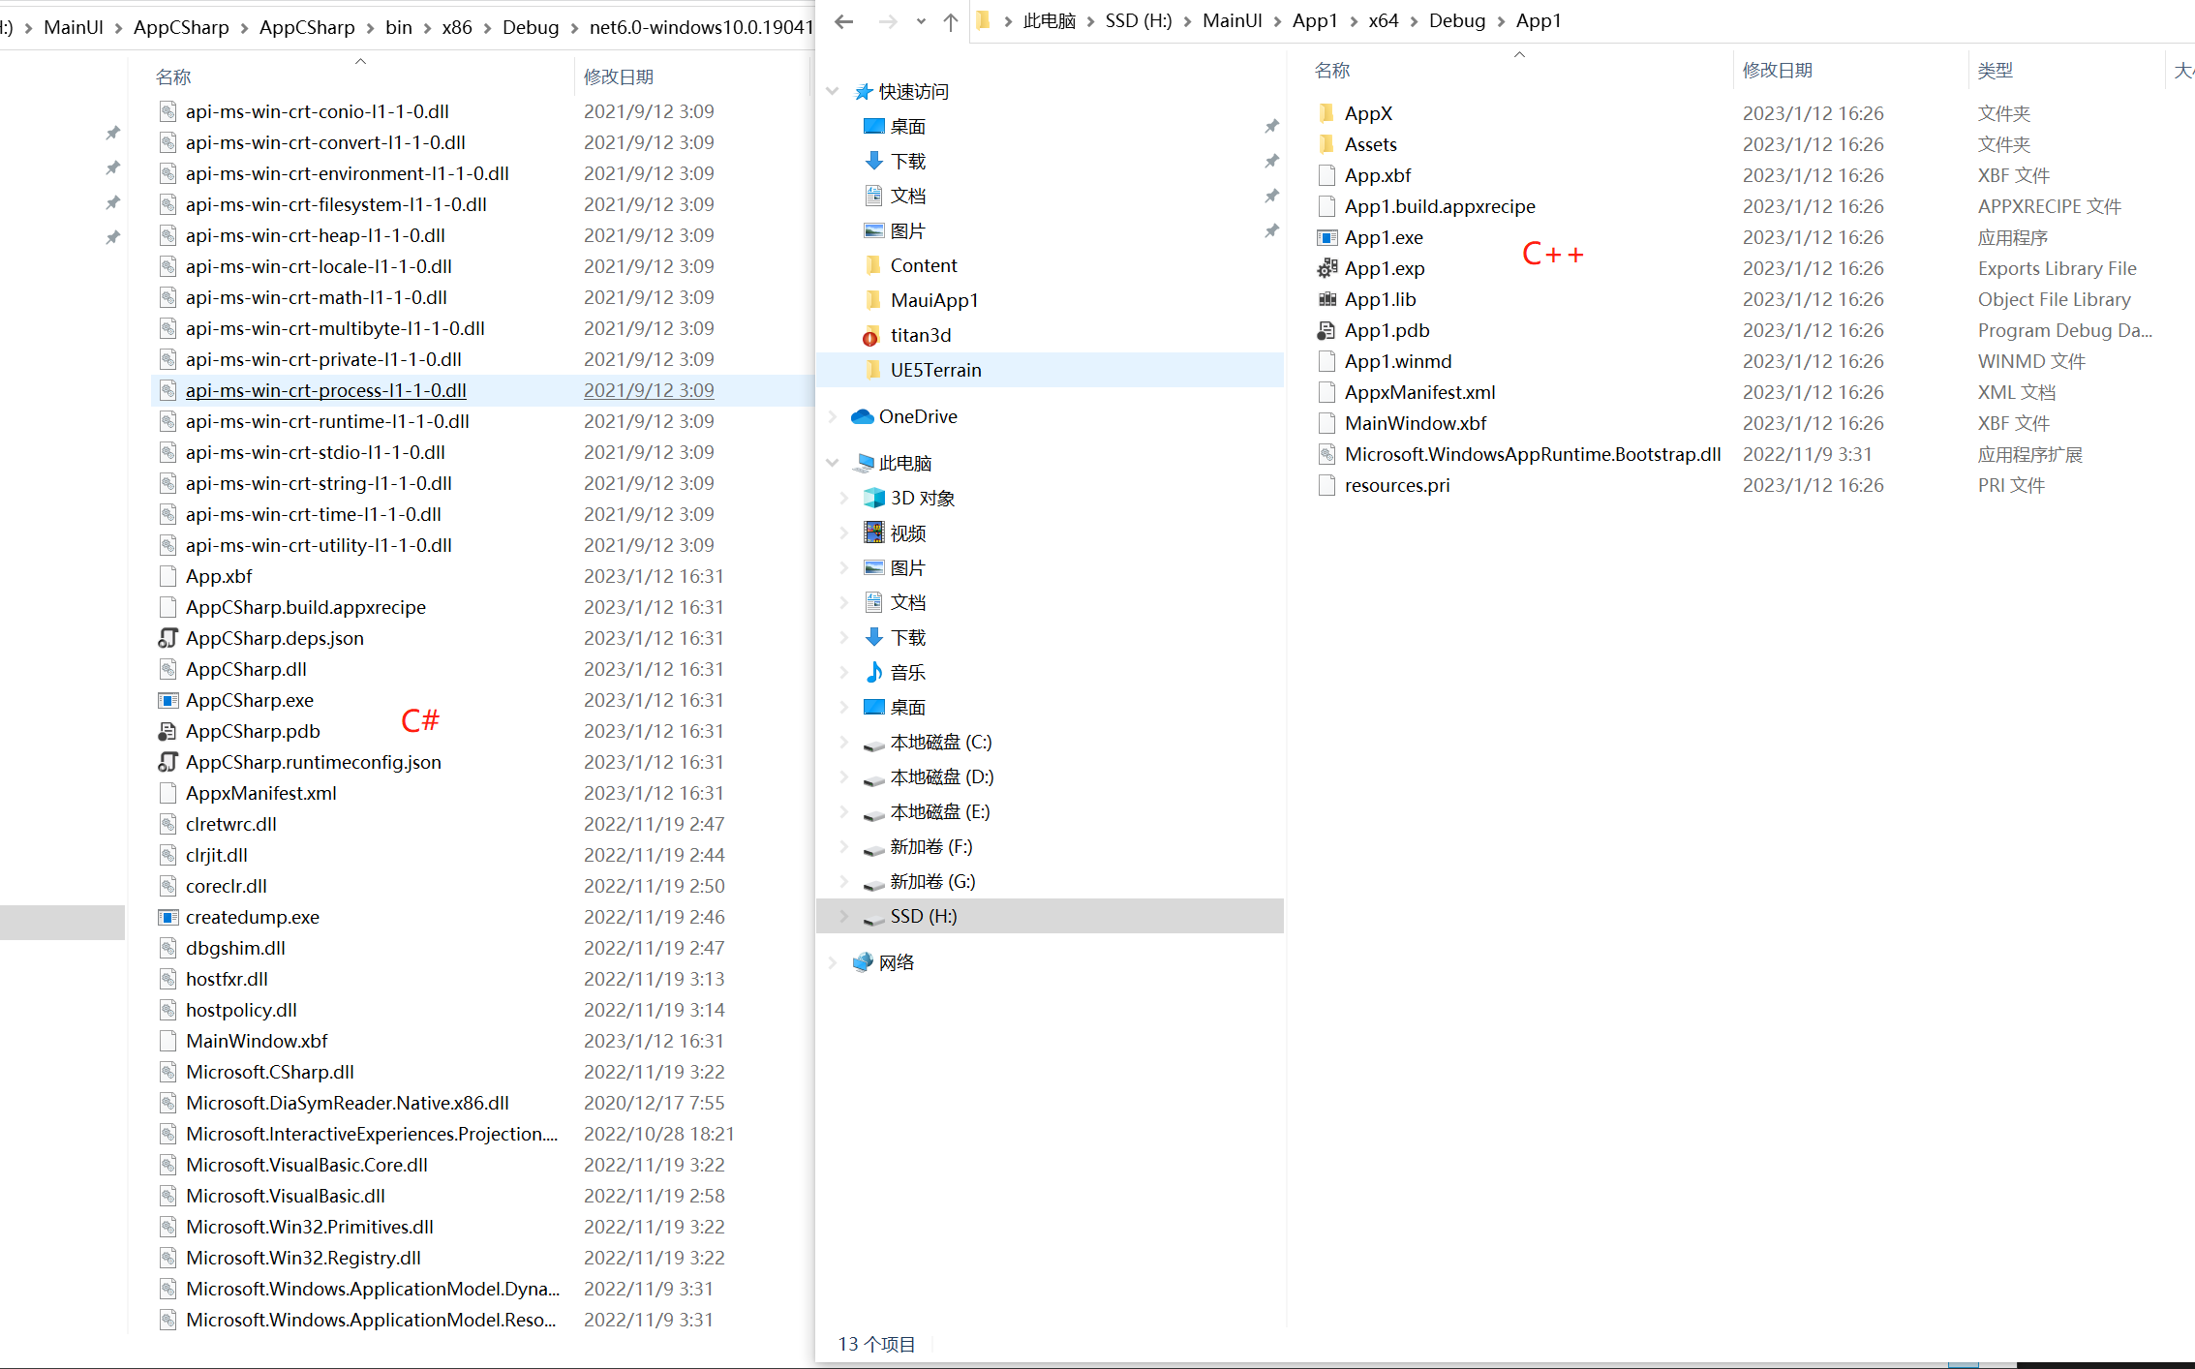Click AppCSharp.exe icon in left window

168,700
